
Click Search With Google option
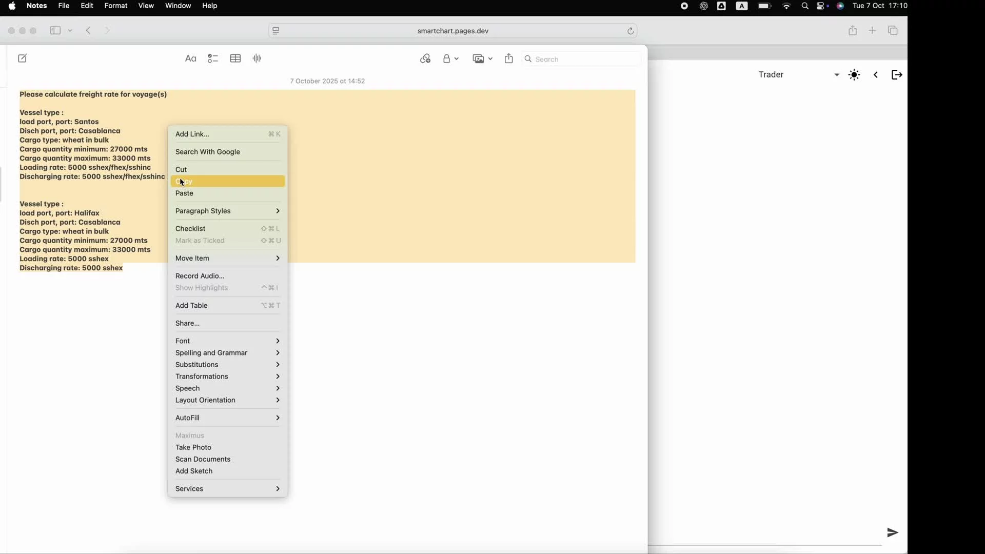point(208,152)
